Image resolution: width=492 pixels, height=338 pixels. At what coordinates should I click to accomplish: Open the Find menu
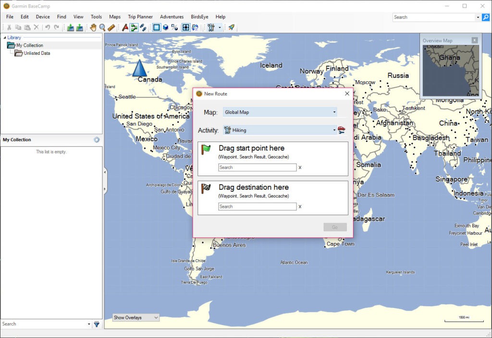pos(61,17)
